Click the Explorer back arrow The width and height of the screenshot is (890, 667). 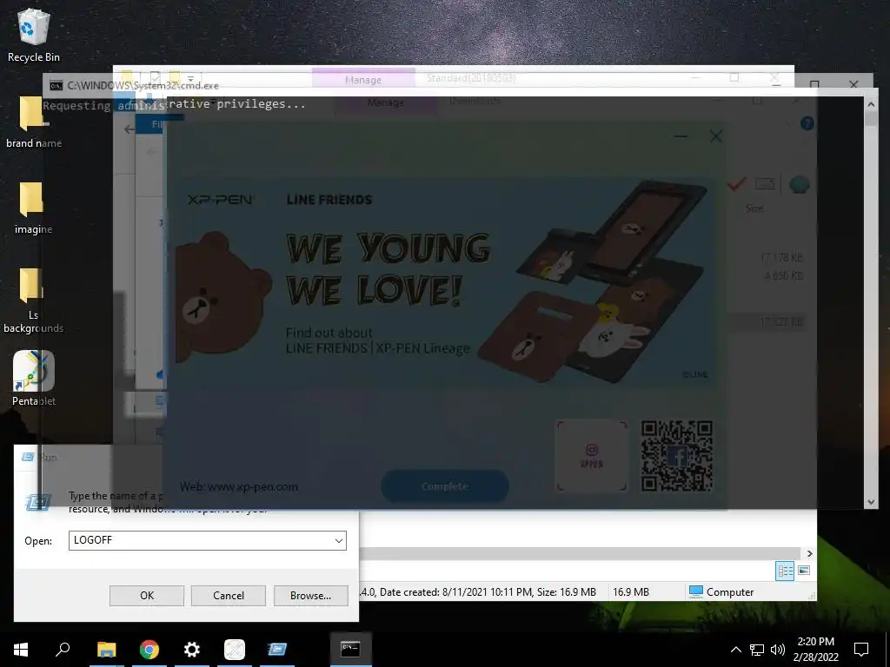[x=130, y=129]
